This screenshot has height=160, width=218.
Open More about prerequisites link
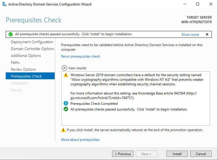click(80, 140)
